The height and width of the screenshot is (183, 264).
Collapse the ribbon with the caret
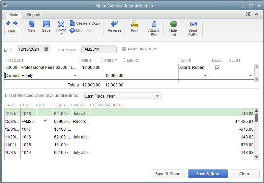[257, 14]
